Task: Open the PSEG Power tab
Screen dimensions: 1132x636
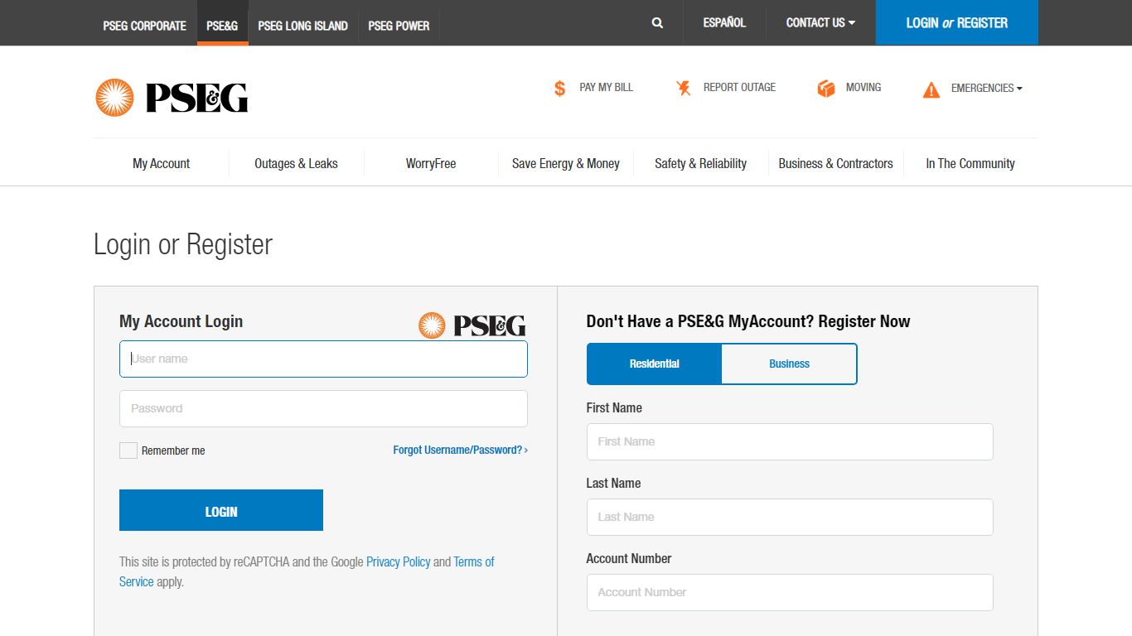Action: [399, 26]
